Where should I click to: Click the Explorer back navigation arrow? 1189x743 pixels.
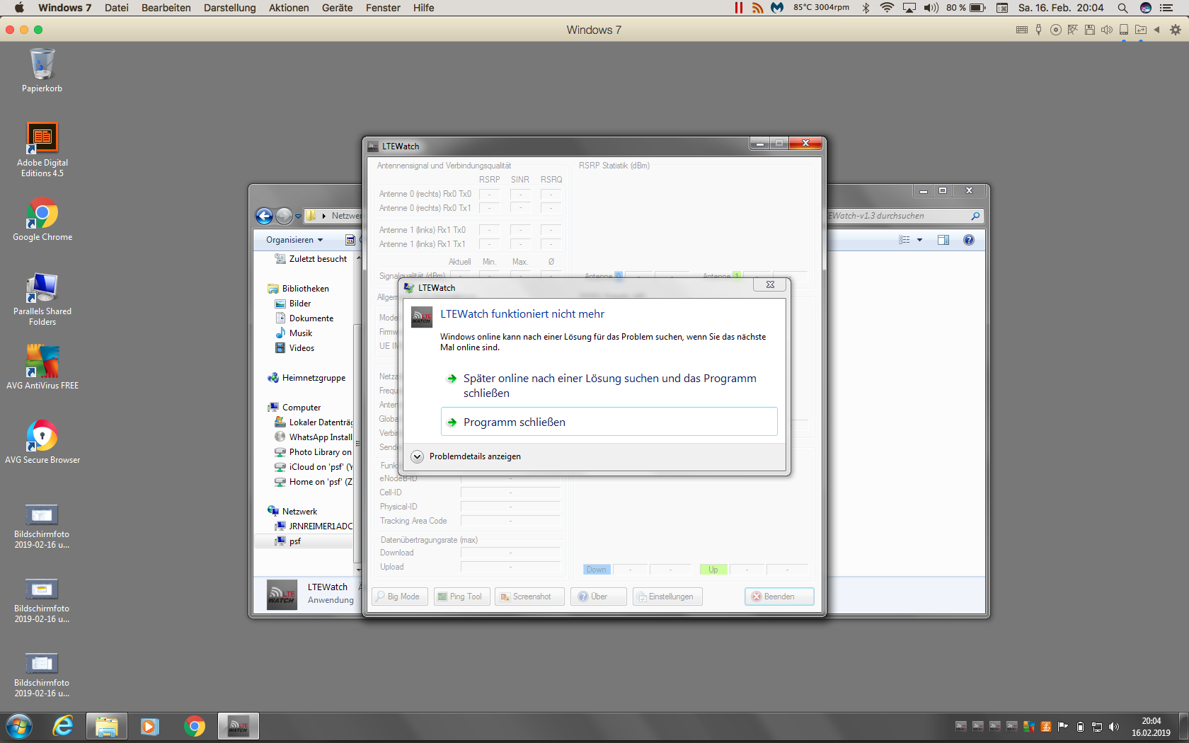[264, 216]
